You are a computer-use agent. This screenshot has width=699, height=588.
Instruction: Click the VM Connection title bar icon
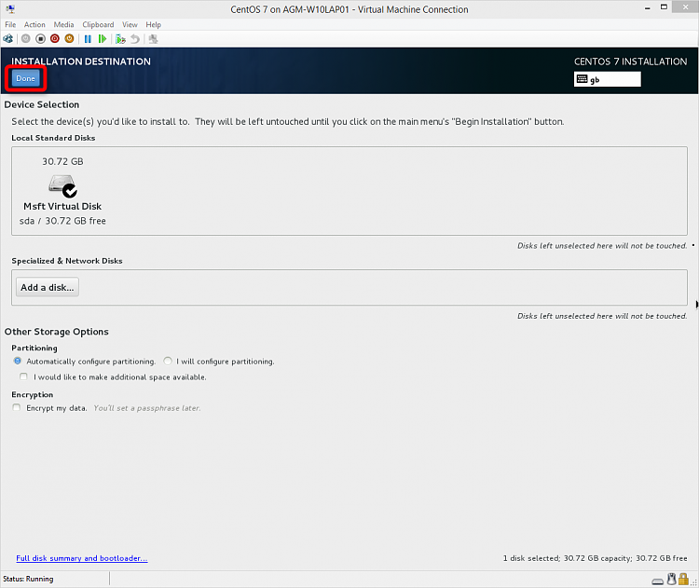click(x=10, y=9)
